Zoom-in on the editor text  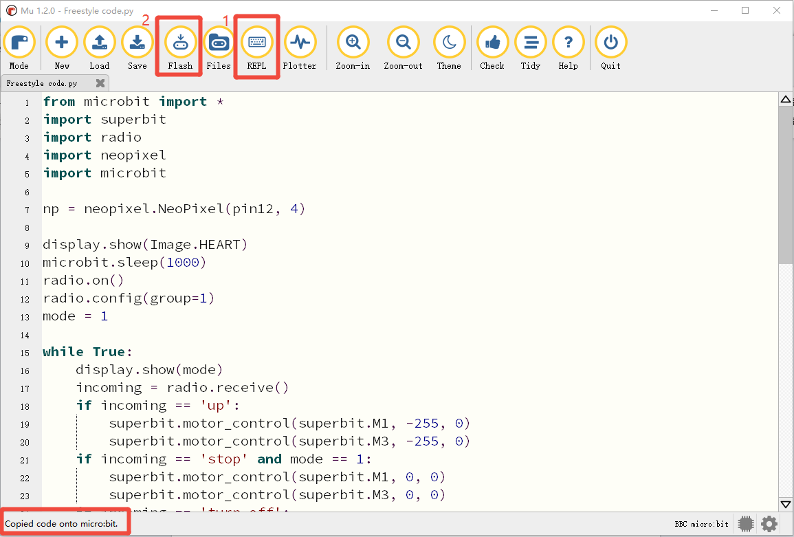click(x=353, y=48)
